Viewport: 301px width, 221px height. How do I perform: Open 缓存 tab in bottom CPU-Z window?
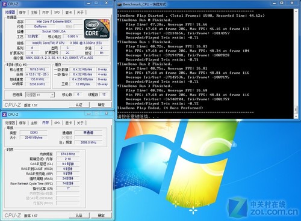point(22,123)
